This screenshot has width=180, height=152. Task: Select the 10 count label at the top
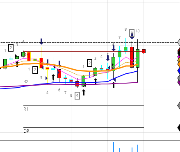pyautogui.click(x=137, y=31)
